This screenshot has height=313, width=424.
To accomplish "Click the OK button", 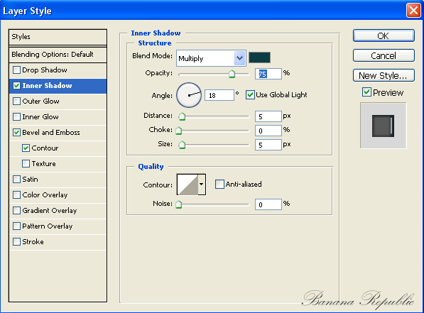I will point(384,35).
